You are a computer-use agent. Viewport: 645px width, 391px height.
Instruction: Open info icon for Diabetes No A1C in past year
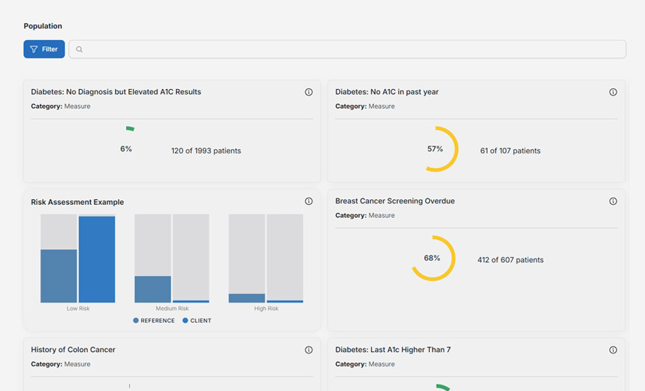(613, 92)
